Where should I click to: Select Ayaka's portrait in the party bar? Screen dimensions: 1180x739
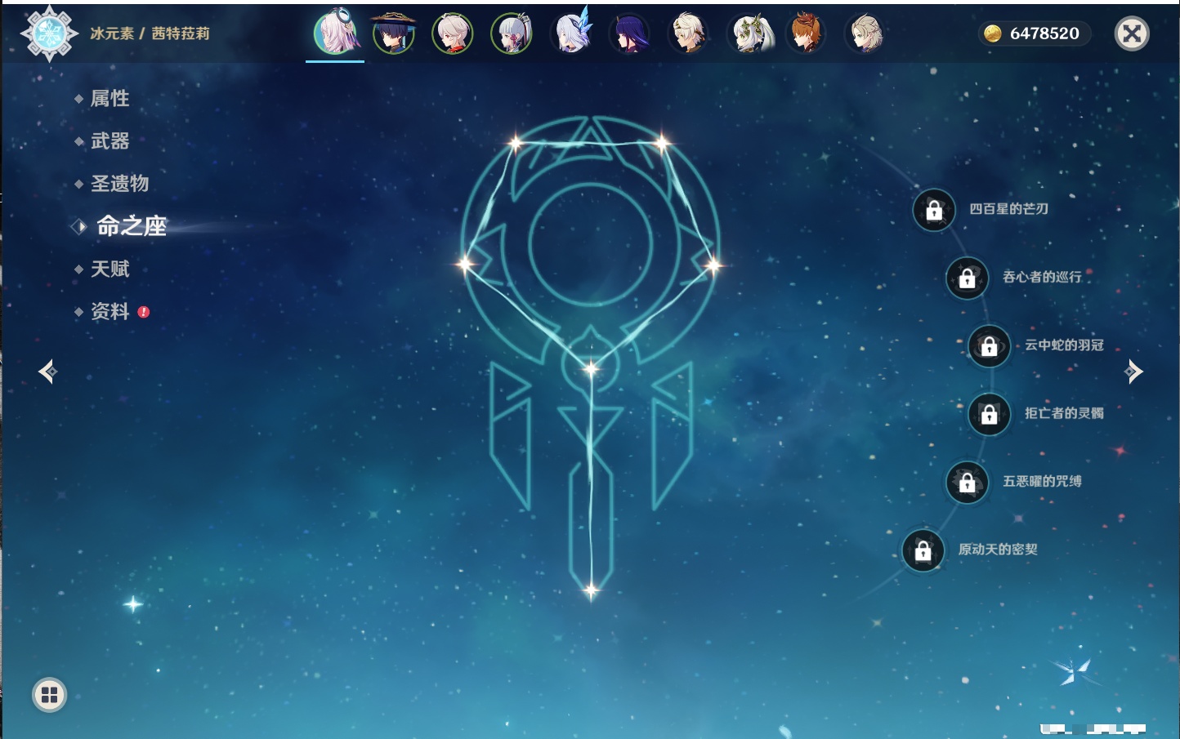[512, 33]
